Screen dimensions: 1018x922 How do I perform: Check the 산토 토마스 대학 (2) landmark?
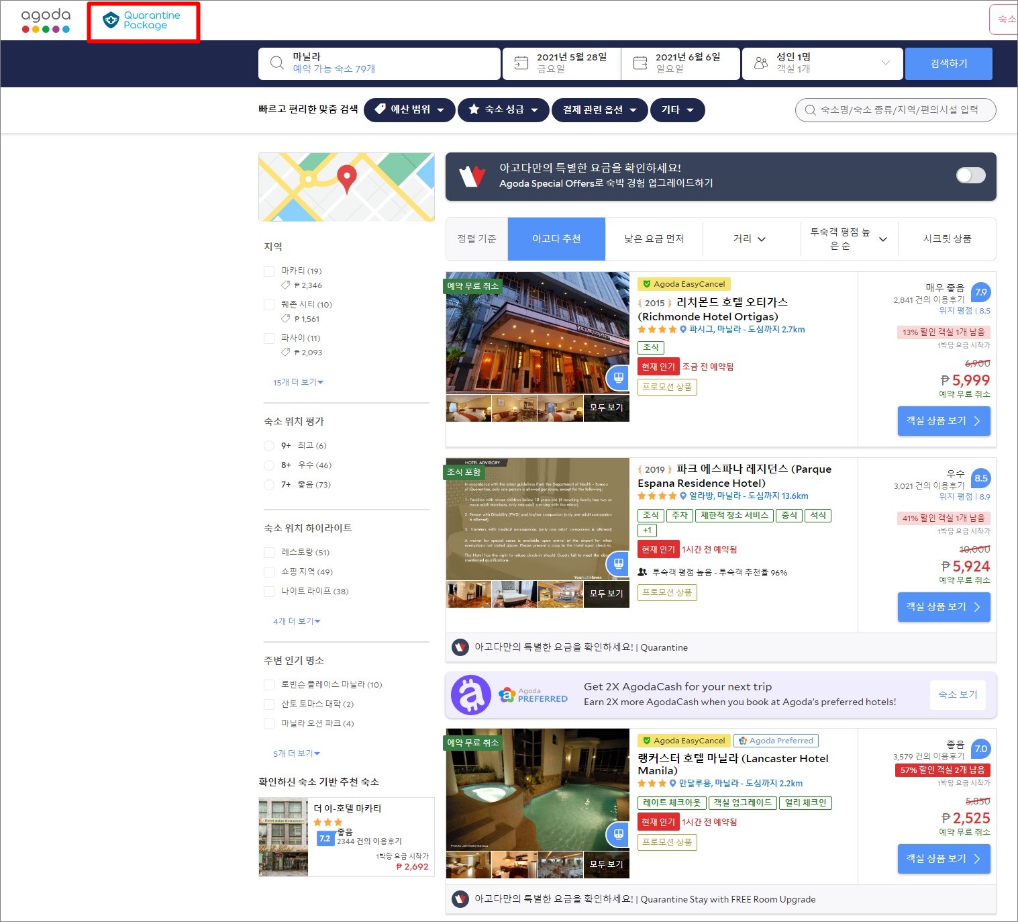coord(269,704)
